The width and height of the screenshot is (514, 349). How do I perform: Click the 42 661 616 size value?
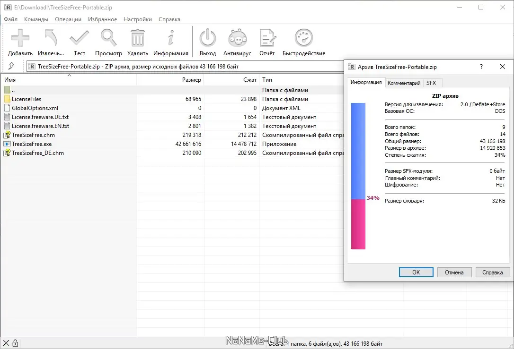[x=188, y=144]
